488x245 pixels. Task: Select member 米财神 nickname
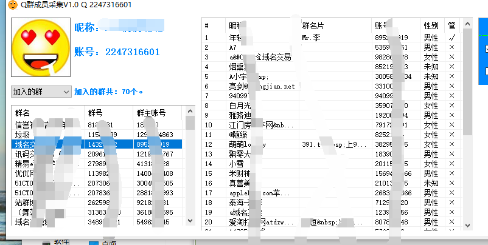(x=240, y=173)
